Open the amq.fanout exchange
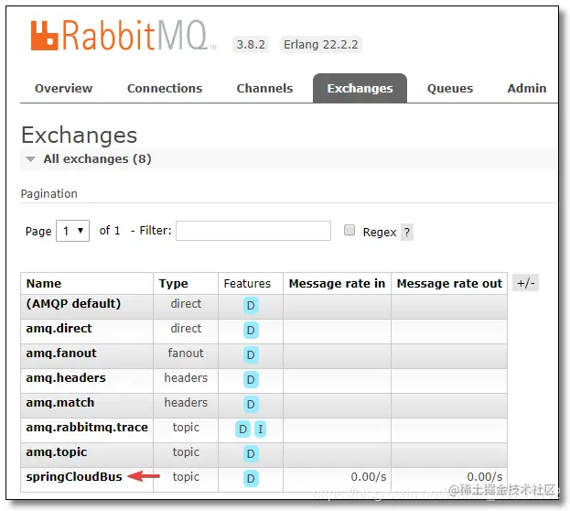 [61, 353]
